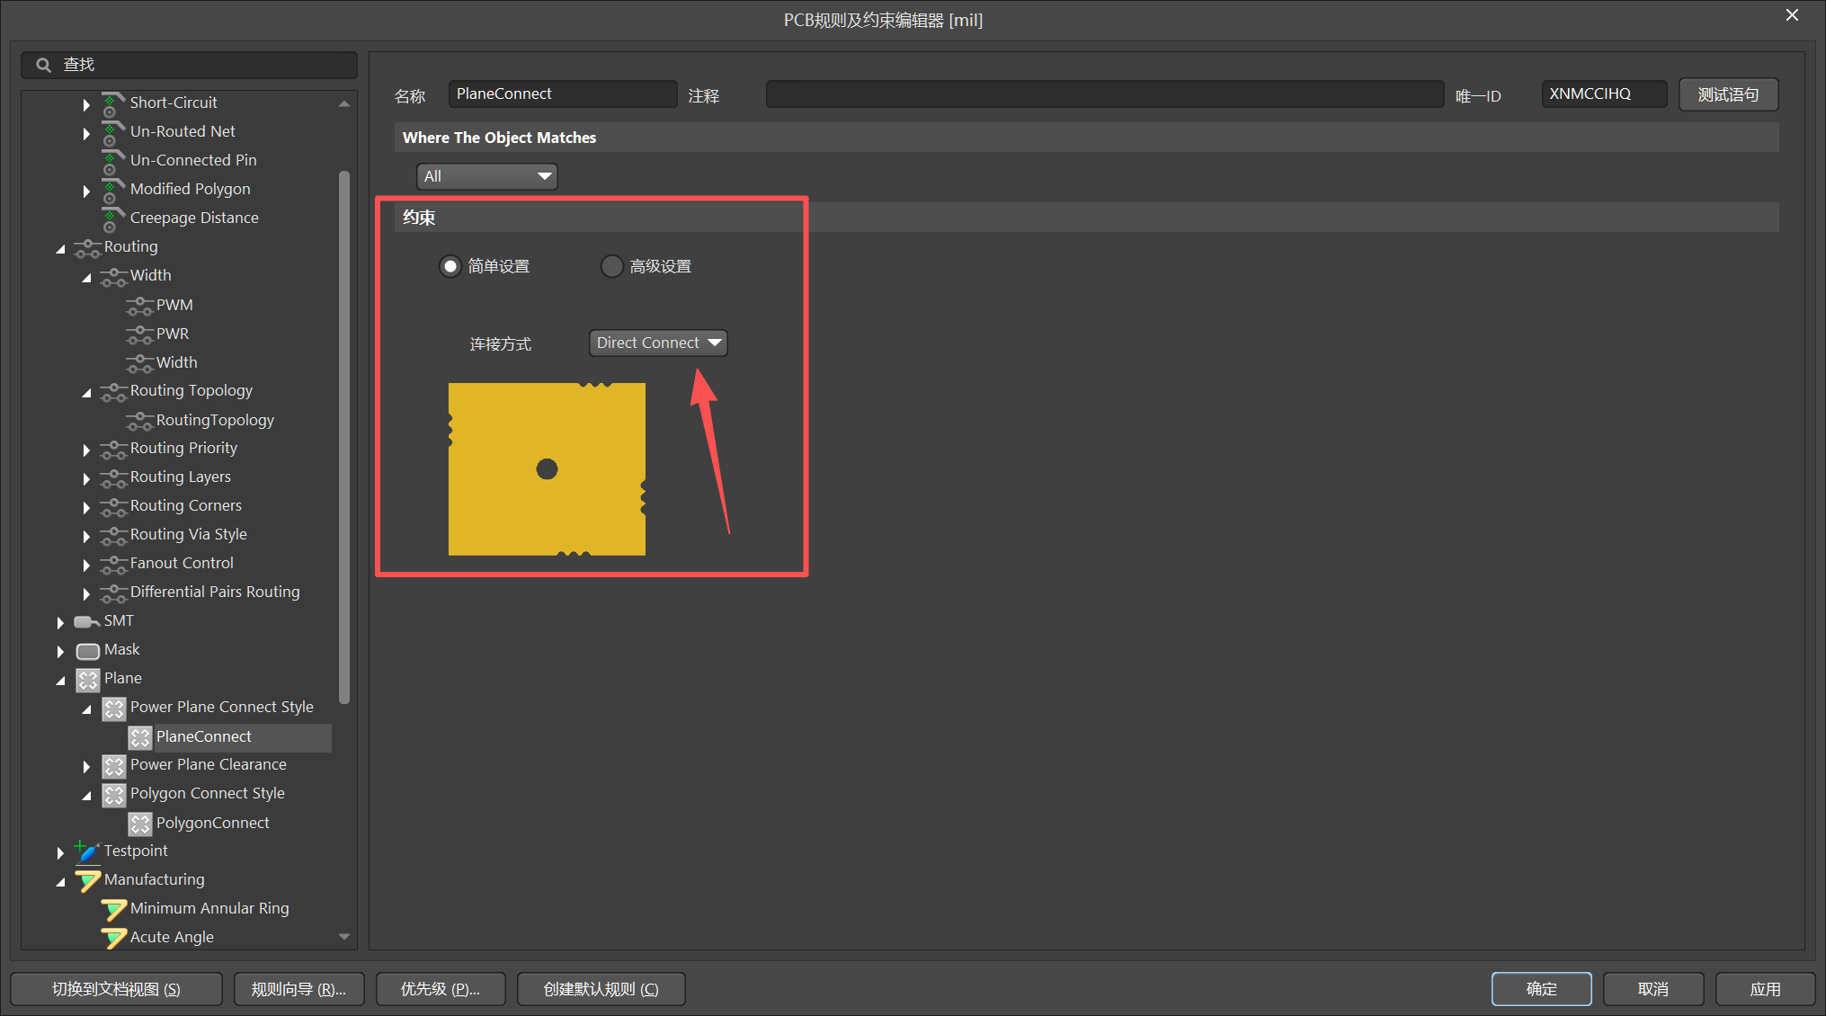The width and height of the screenshot is (1826, 1016).
Task: Select the 简单设置 radio button
Action: (450, 266)
